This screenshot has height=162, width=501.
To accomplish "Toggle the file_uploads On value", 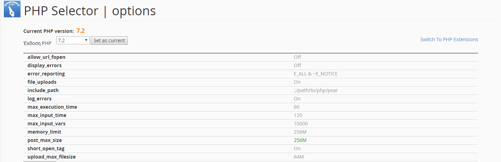I will point(297,82).
